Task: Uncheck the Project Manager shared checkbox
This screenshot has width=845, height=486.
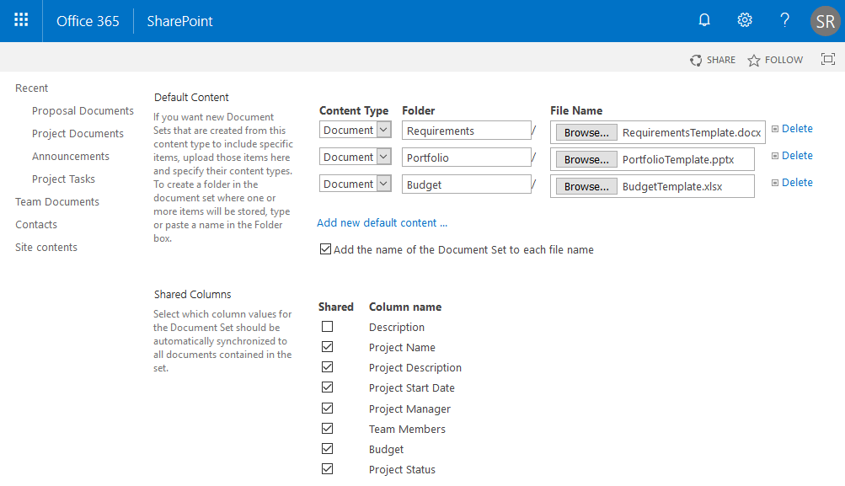Action: click(x=328, y=409)
